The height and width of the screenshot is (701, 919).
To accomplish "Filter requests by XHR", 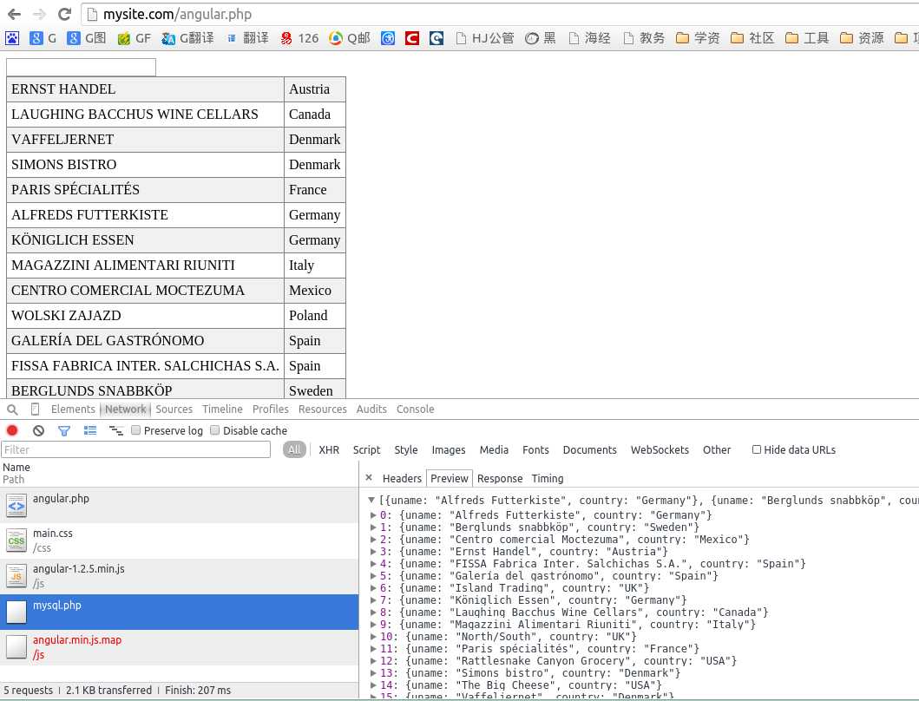I will 329,449.
